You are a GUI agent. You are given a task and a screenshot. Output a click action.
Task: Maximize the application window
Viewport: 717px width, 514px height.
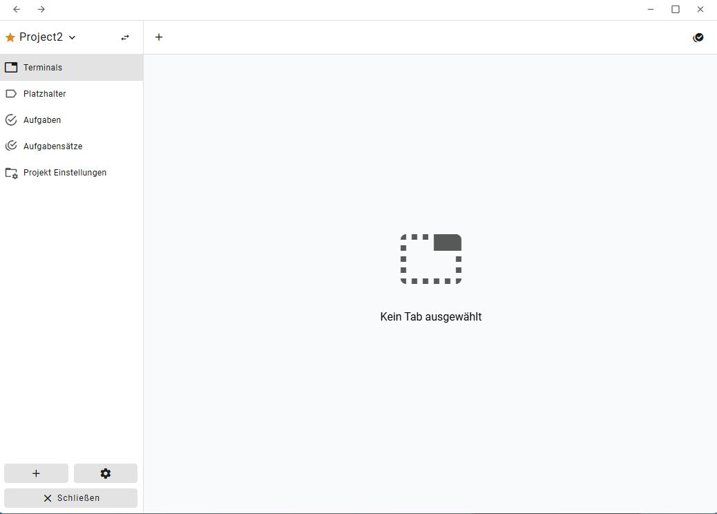(676, 9)
